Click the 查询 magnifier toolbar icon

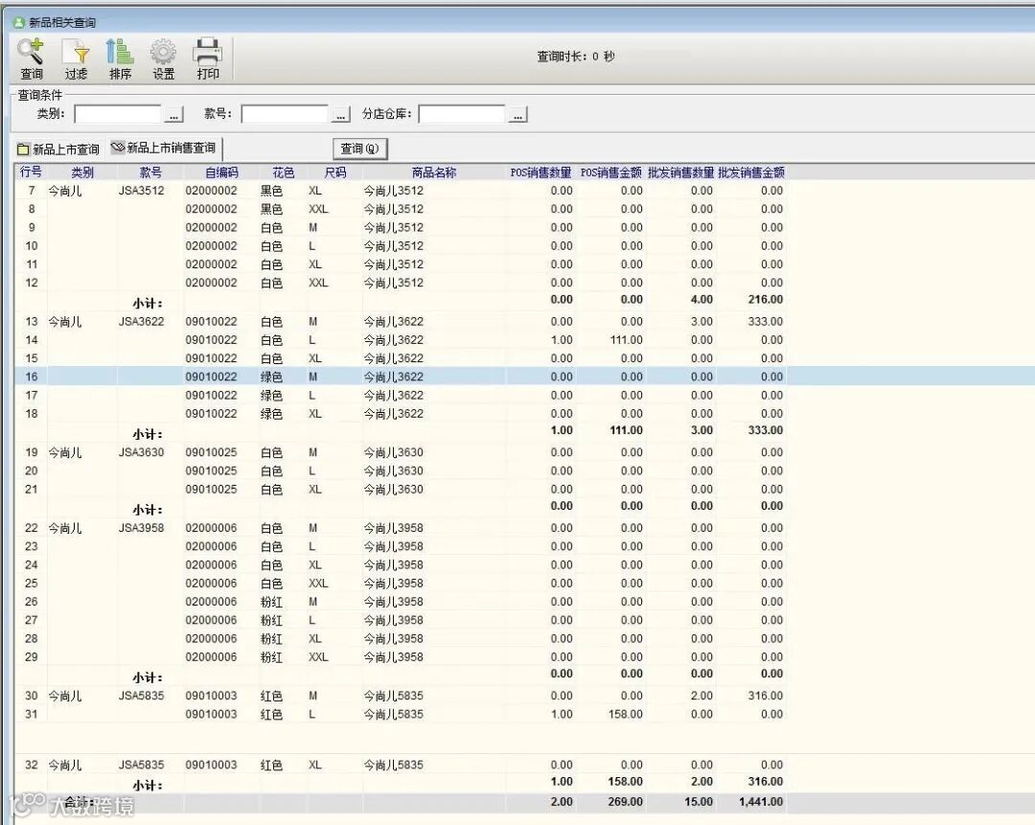31,58
